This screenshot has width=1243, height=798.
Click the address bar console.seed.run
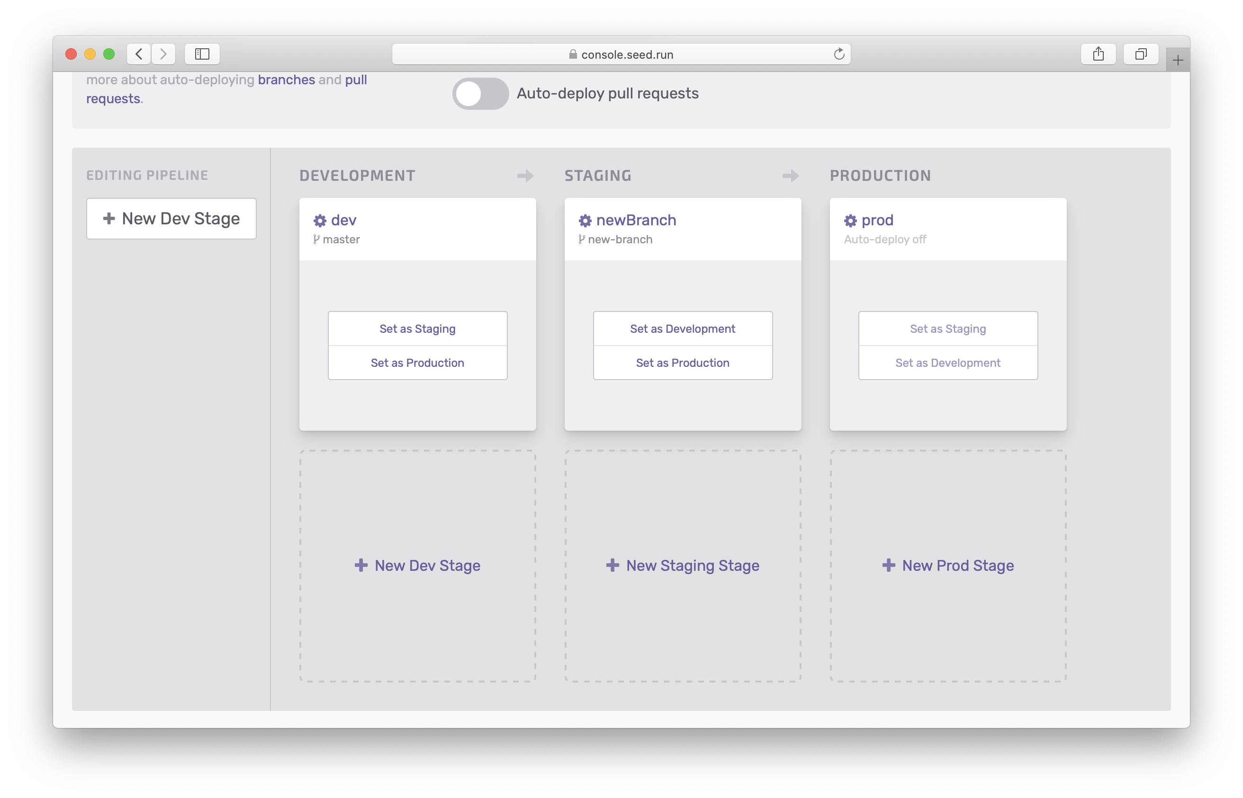pos(621,54)
